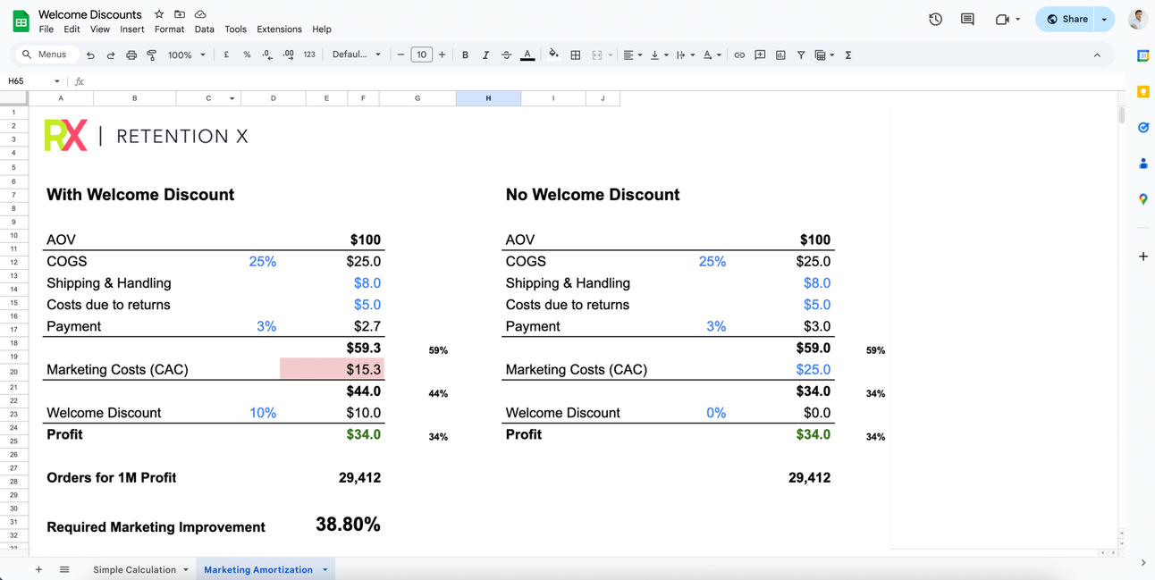
Task: Open the comments panel icon
Action: pos(967,19)
